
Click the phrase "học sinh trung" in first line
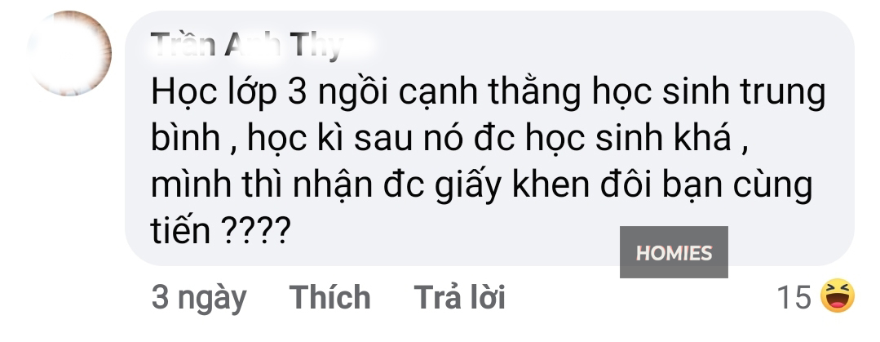[709, 93]
